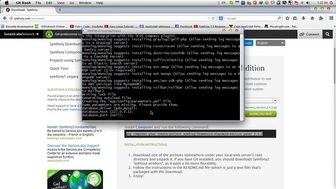Open the Apple menu
336x189 pixels.
[x=7, y=3]
